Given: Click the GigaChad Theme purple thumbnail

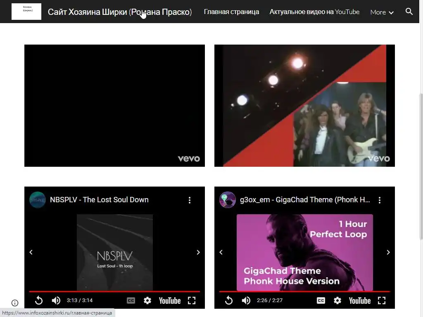Looking at the screenshot, I should [305, 252].
